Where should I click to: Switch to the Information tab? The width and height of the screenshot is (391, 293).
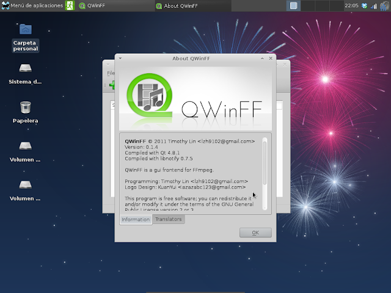click(x=136, y=220)
